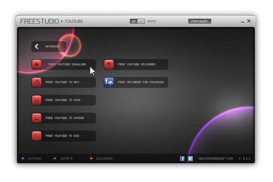Click the red iPhone icon
This screenshot has width=273, height=182.
tap(37, 118)
